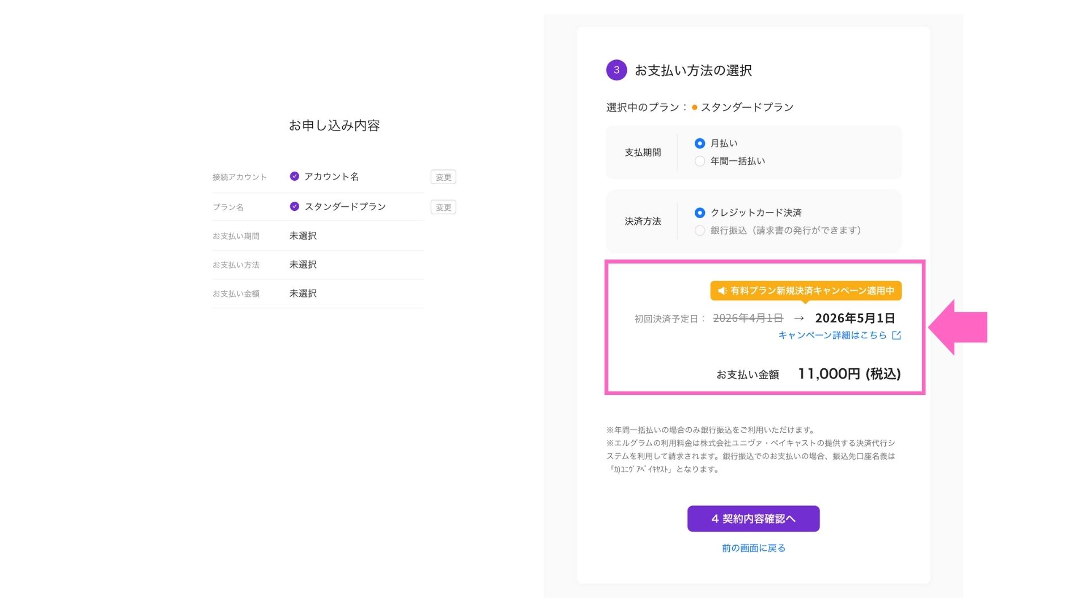Click the purple step 3 number badge

pyautogui.click(x=617, y=70)
